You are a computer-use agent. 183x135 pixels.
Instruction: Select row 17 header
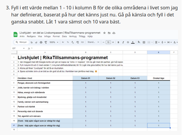pyautogui.click(x=14, y=125)
